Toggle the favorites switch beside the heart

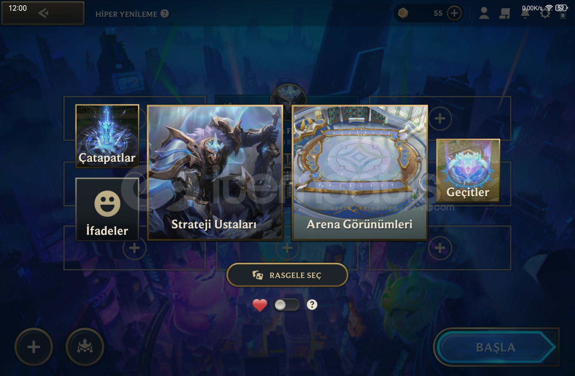pos(287,305)
